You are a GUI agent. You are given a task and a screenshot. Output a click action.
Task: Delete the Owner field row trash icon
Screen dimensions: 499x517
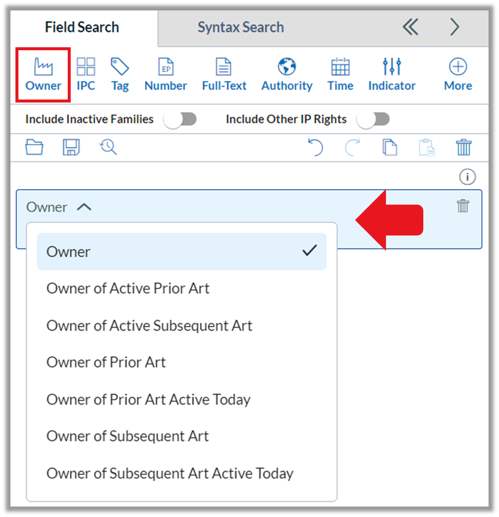tap(463, 206)
